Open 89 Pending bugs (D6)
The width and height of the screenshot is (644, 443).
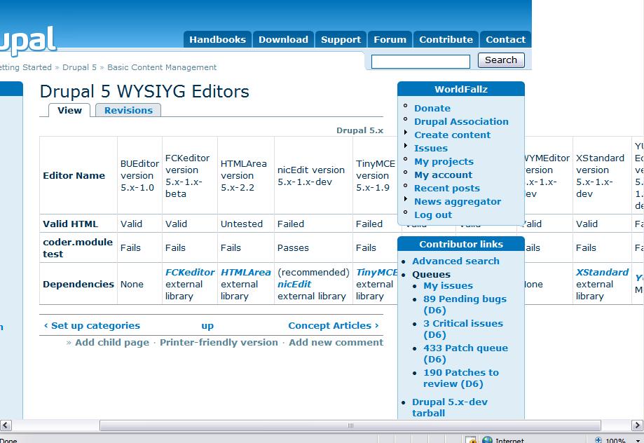[465, 304]
